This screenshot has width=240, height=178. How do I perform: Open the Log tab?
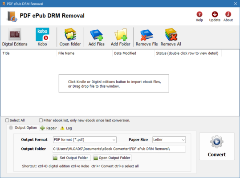pos(66,128)
